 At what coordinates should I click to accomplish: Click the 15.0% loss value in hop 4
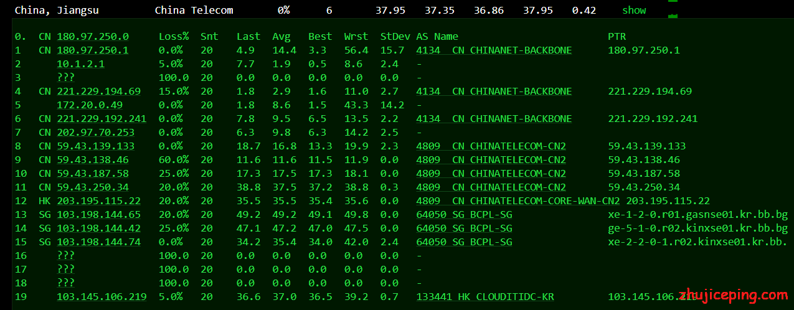(x=171, y=92)
